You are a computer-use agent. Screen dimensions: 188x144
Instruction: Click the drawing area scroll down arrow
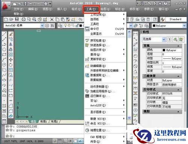click(x=129, y=118)
